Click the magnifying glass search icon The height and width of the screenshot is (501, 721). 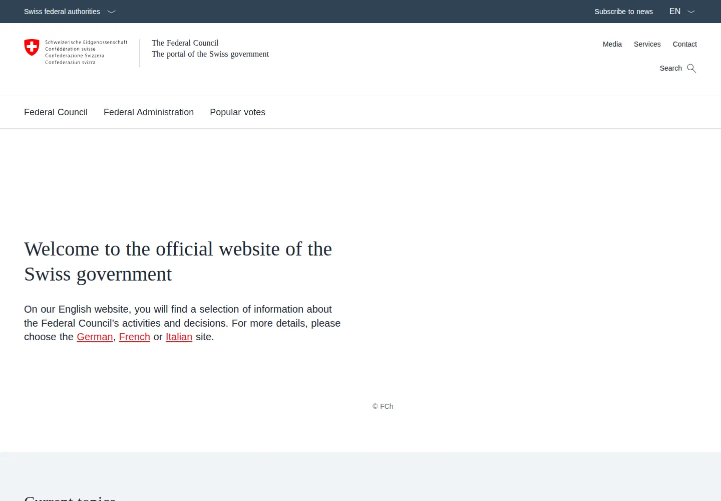[691, 68]
